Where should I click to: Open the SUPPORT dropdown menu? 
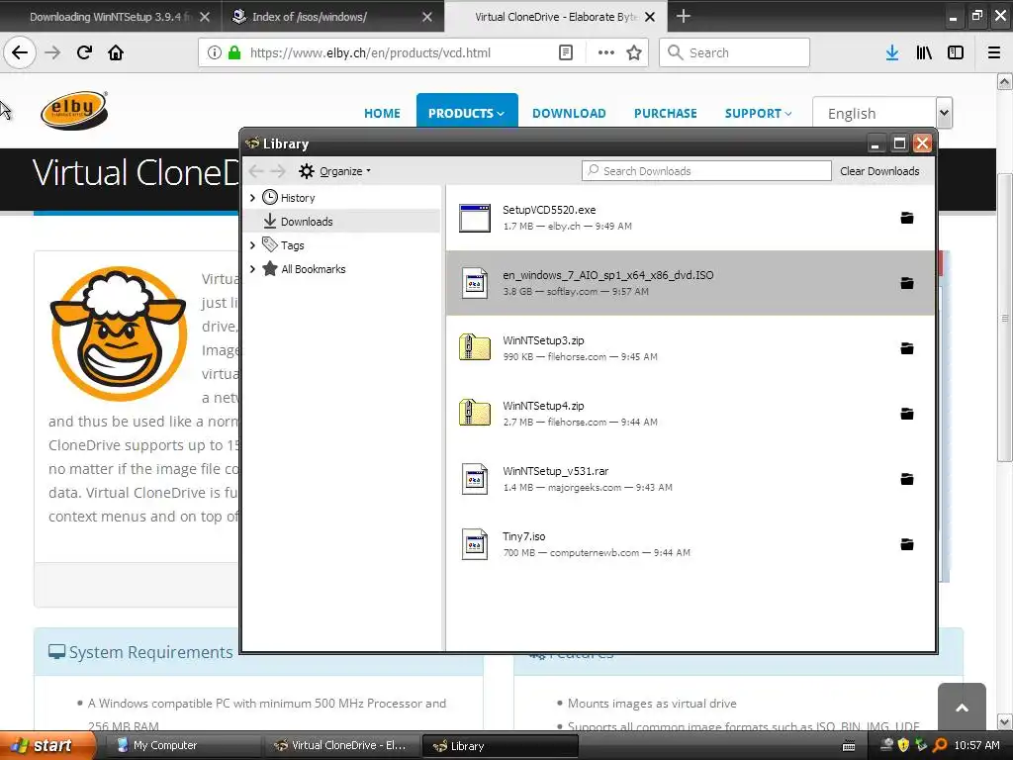(x=758, y=113)
